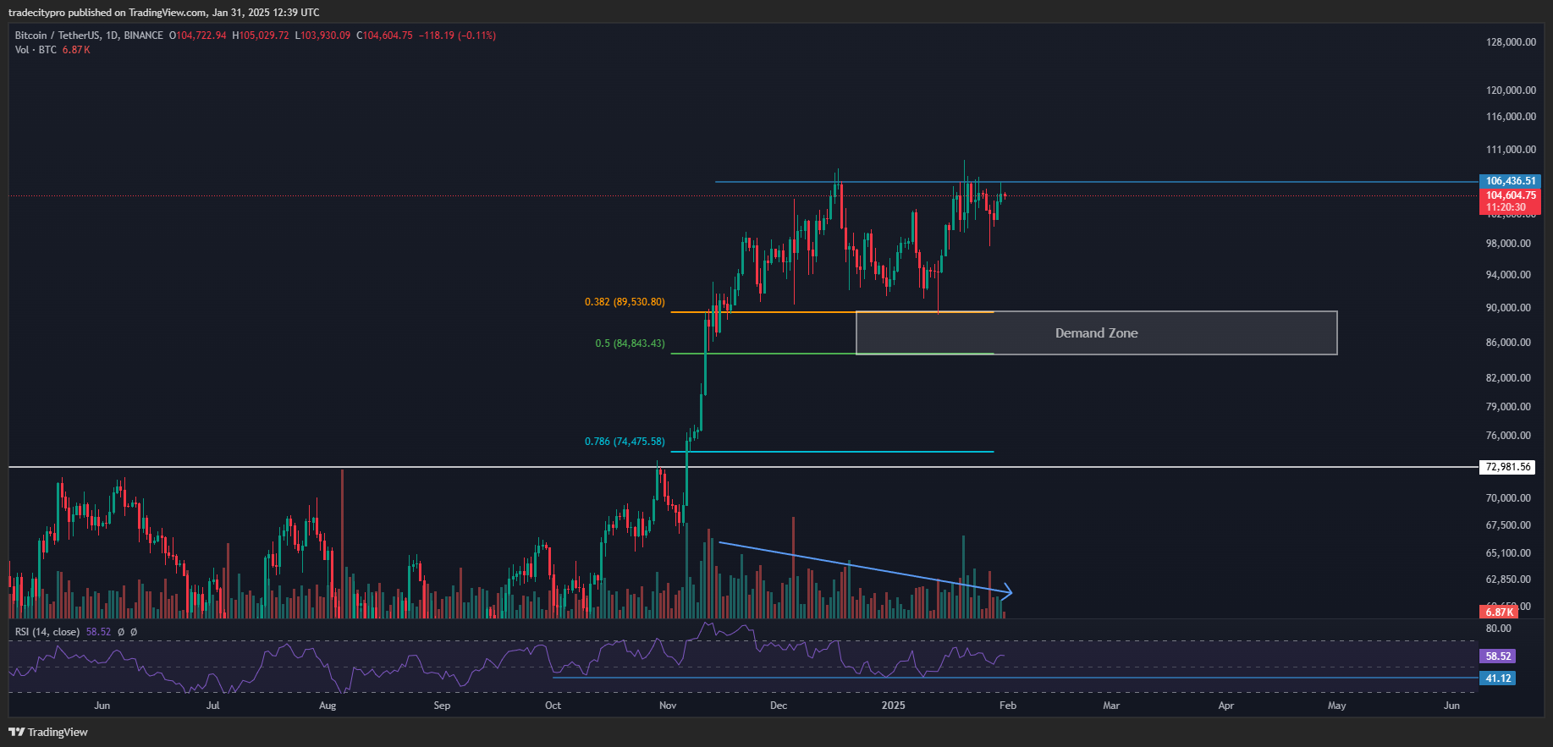Click the 67,500.00 price axis label
This screenshot has width=1553, height=747.
(x=1508, y=525)
